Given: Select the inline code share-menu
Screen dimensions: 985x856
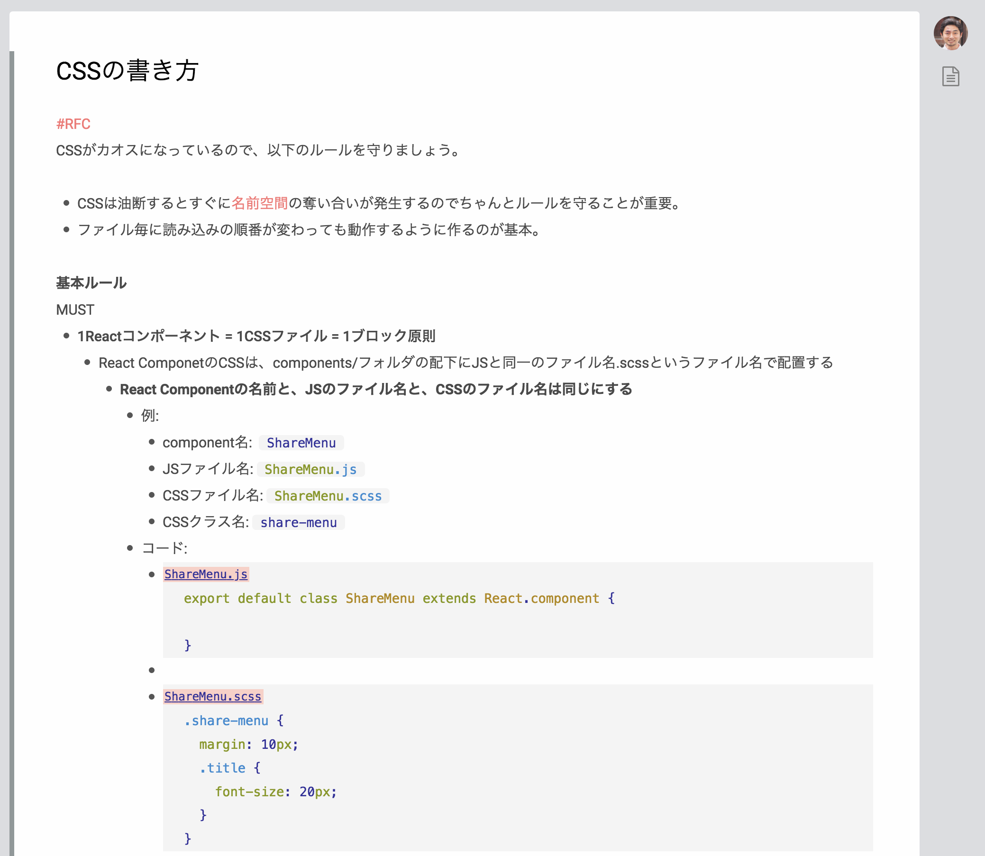Looking at the screenshot, I should click(x=299, y=523).
